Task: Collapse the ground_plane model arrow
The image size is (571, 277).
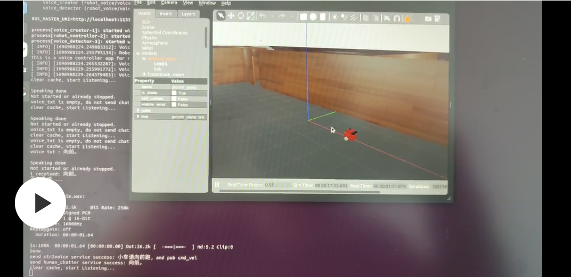Action: click(x=144, y=59)
